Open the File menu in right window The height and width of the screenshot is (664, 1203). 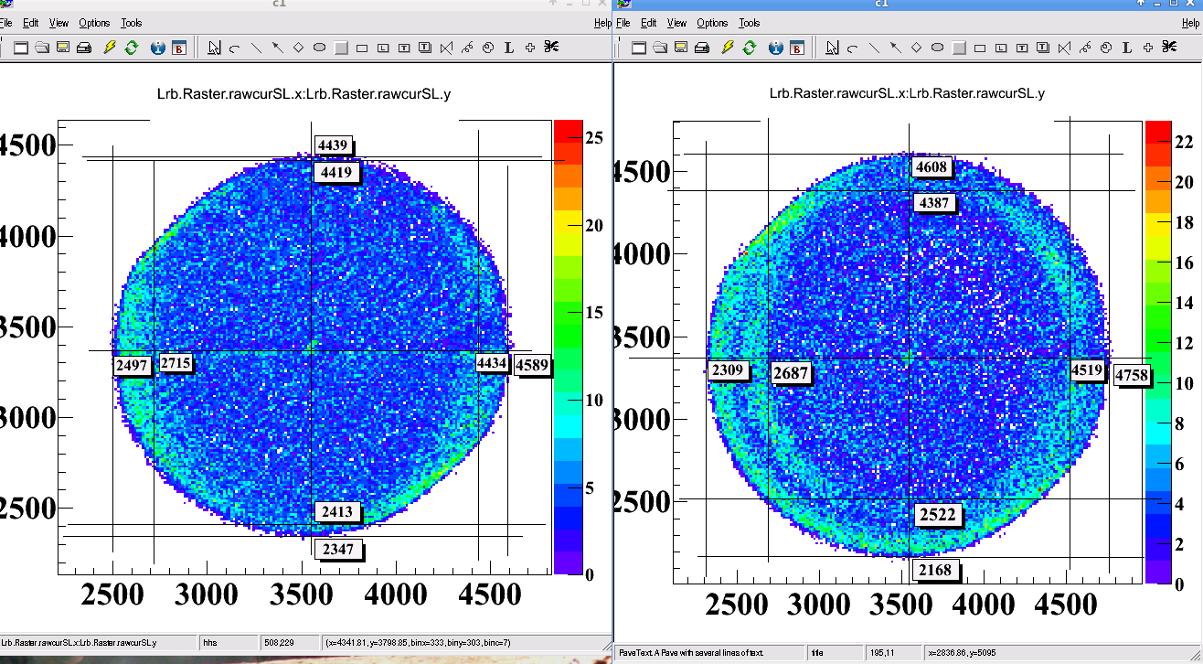623,23
